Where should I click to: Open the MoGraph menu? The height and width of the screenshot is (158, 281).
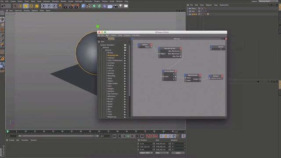click(x=79, y=1)
